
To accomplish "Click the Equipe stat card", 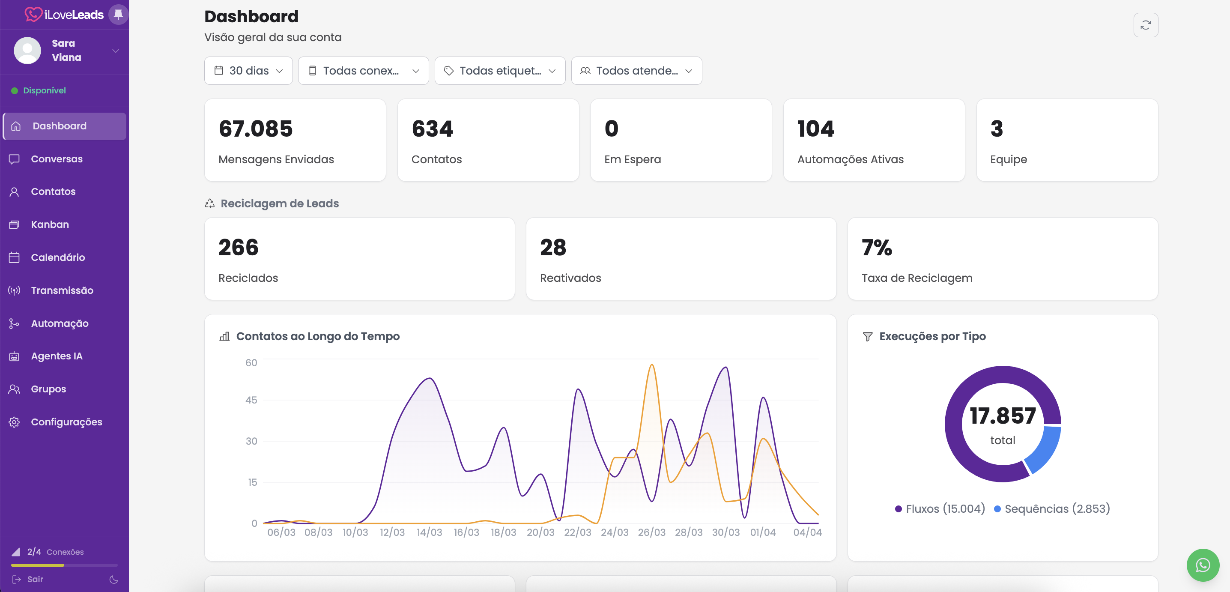I will [x=1067, y=140].
